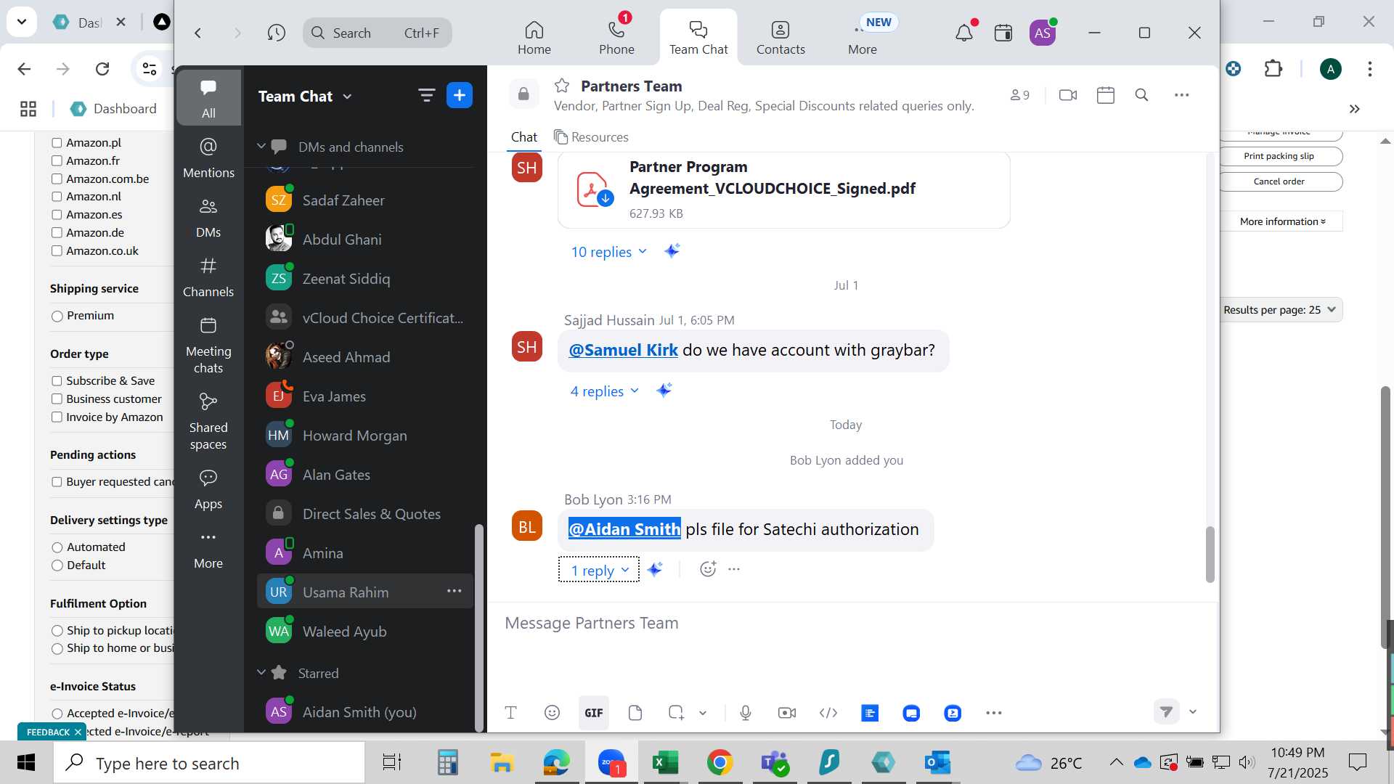
Task: Open chat history clock icon
Action: click(x=276, y=33)
